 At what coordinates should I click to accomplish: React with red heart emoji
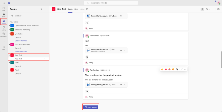click(166, 69)
